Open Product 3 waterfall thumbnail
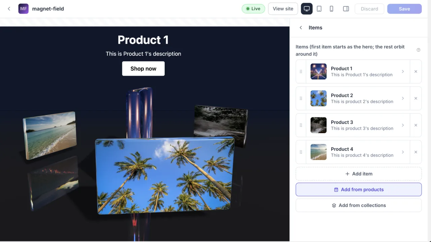Image resolution: width=431 pixels, height=242 pixels. click(319, 125)
